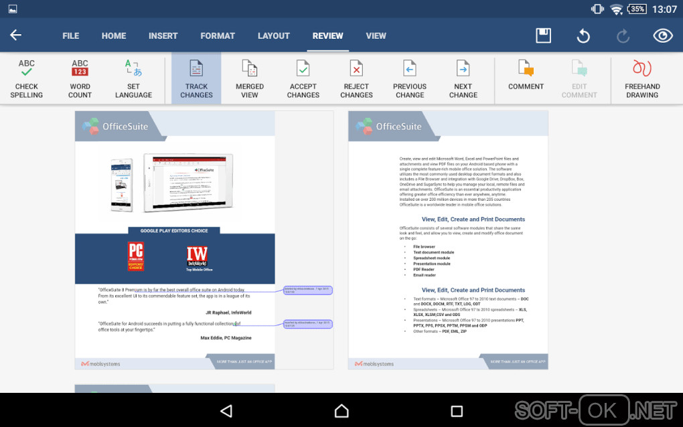Viewport: 683px width, 427px height.
Task: Click the OfficeSuite logo on page one
Action: pyautogui.click(x=115, y=126)
